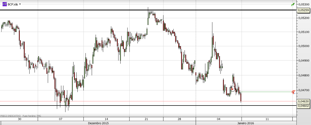Click the 0,05300 axis value
Viewport: 311px width, 125px height.
tap(304, 4)
